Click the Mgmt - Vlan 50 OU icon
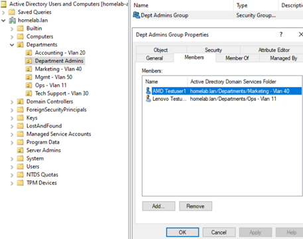 click(x=29, y=77)
